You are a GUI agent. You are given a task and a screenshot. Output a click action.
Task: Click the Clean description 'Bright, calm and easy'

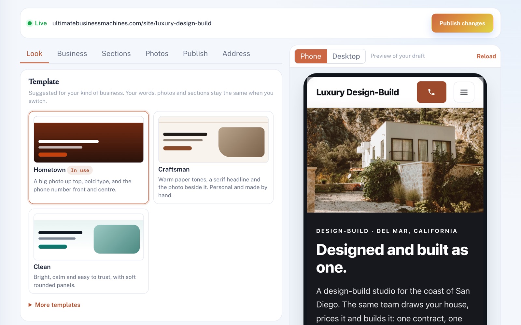[85, 281]
